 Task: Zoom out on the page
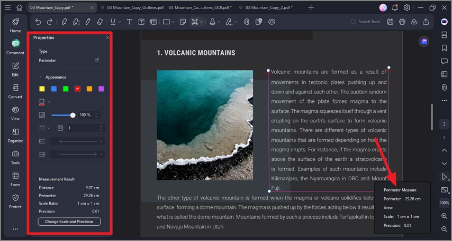[444, 229]
